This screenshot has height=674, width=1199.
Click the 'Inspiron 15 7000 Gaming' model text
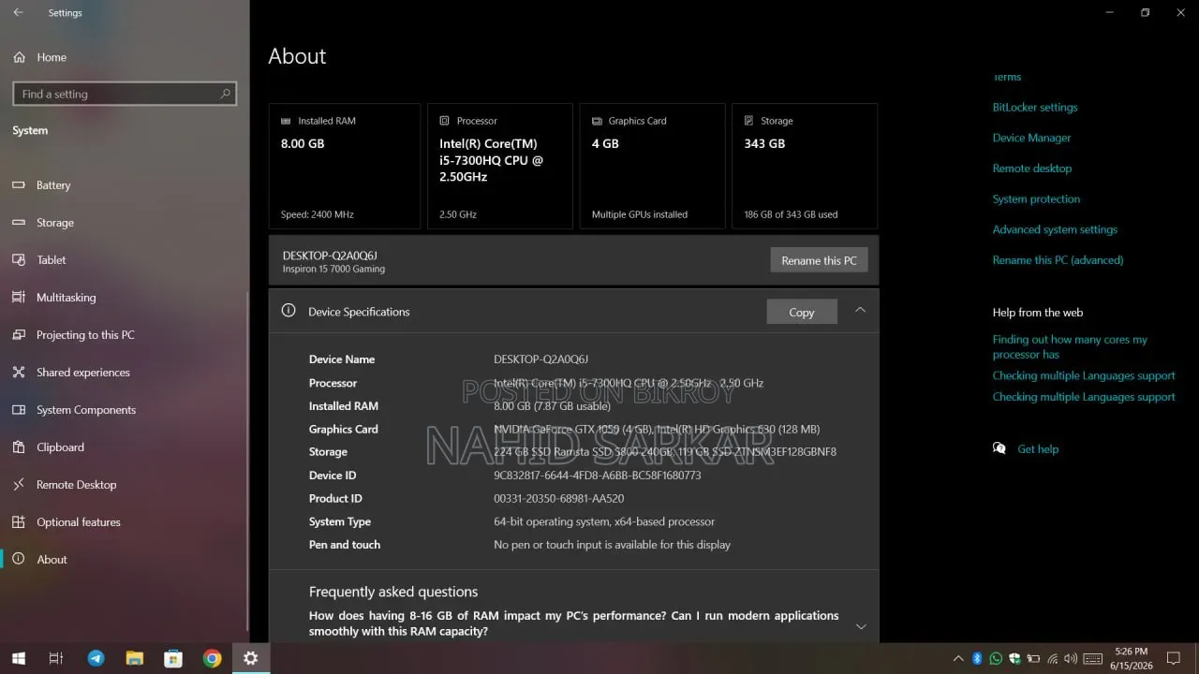(333, 269)
